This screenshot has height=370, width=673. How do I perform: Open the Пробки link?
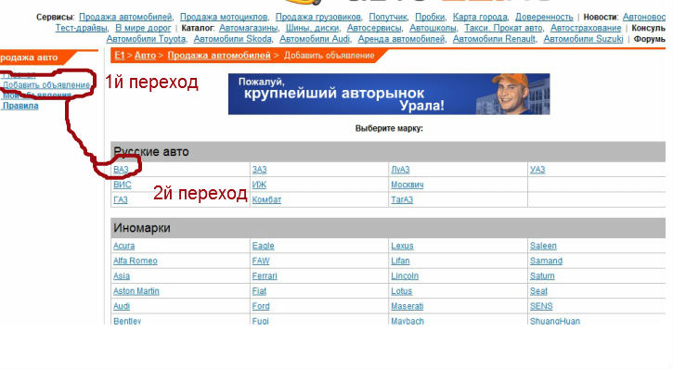click(430, 17)
